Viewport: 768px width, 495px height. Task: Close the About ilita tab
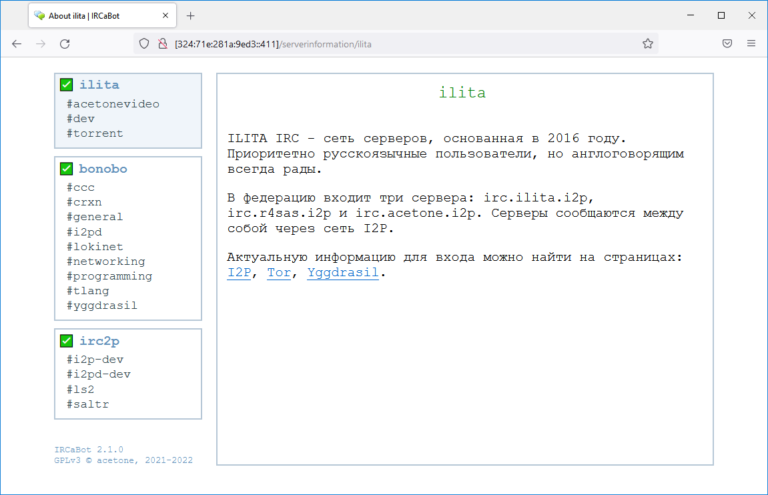(165, 15)
